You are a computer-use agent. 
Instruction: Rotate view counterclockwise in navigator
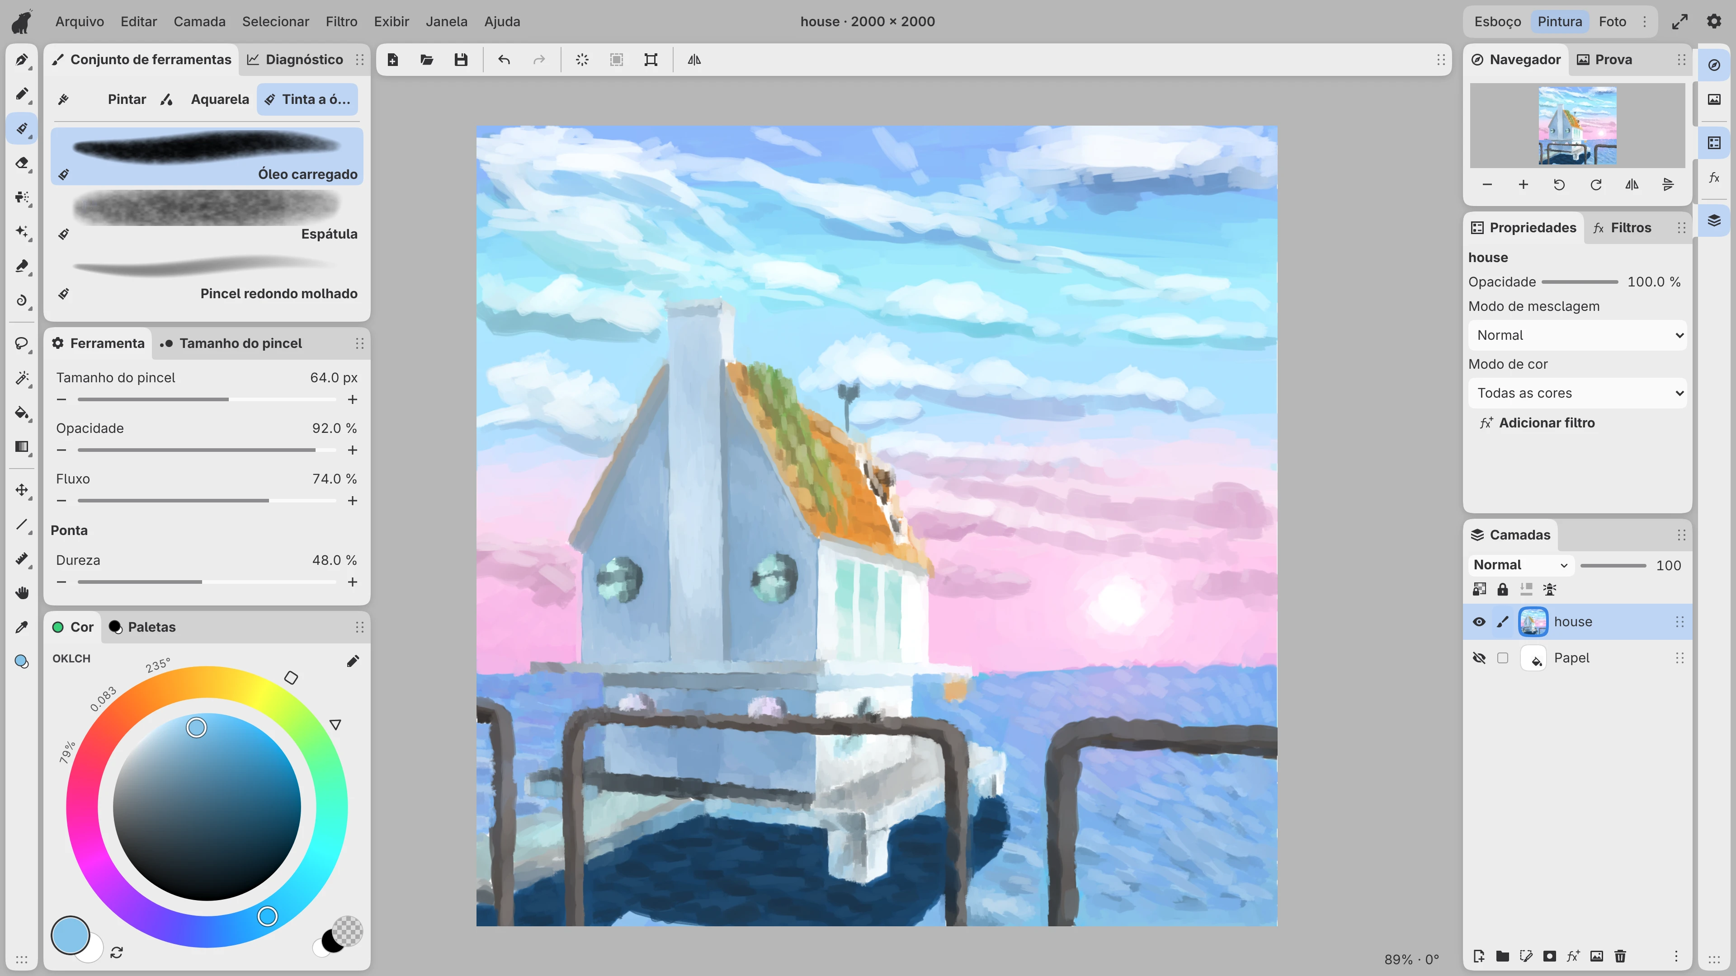pos(1559,184)
